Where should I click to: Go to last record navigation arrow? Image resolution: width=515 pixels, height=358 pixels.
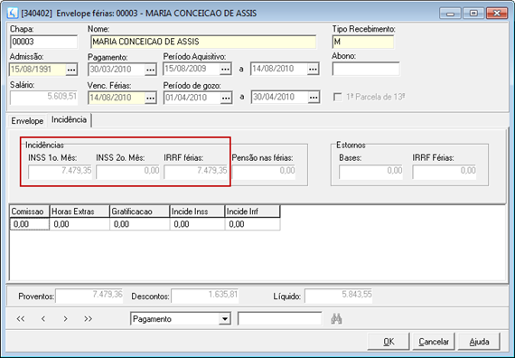tap(88, 318)
